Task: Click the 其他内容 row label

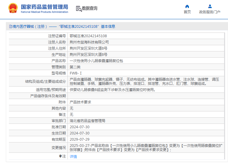Action: (59, 108)
